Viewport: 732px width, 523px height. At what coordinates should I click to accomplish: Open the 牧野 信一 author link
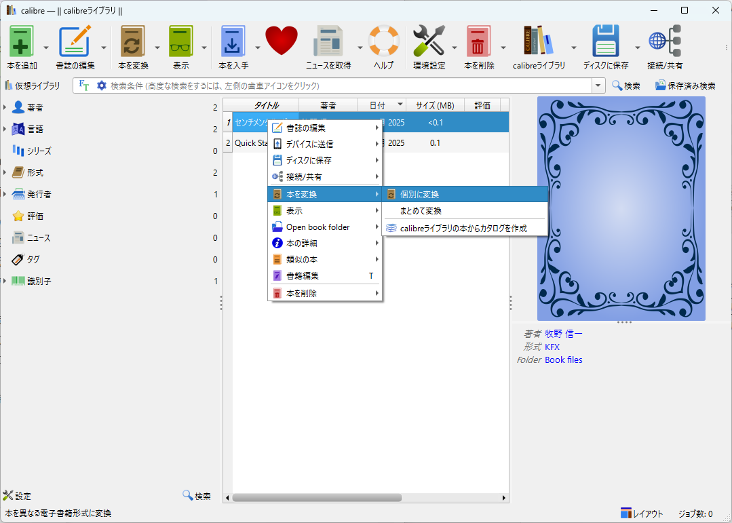(x=564, y=333)
